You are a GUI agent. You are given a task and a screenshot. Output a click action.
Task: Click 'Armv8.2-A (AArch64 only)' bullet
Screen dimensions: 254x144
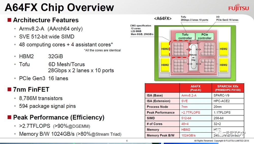point(51,29)
